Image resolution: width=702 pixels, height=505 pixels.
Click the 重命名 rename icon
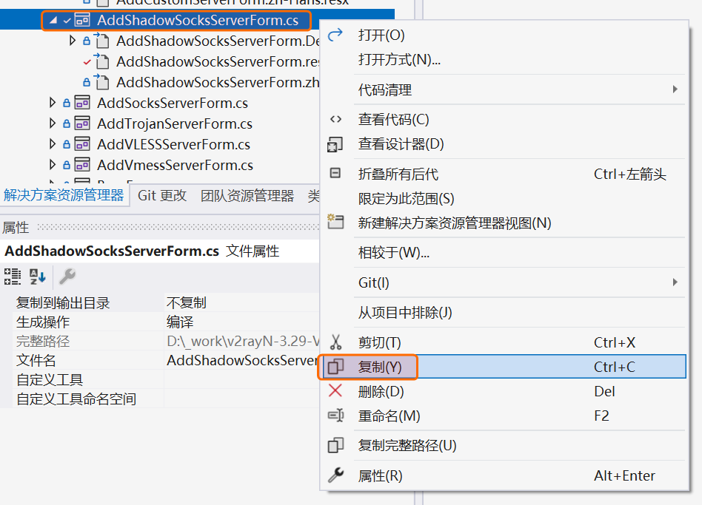click(335, 416)
